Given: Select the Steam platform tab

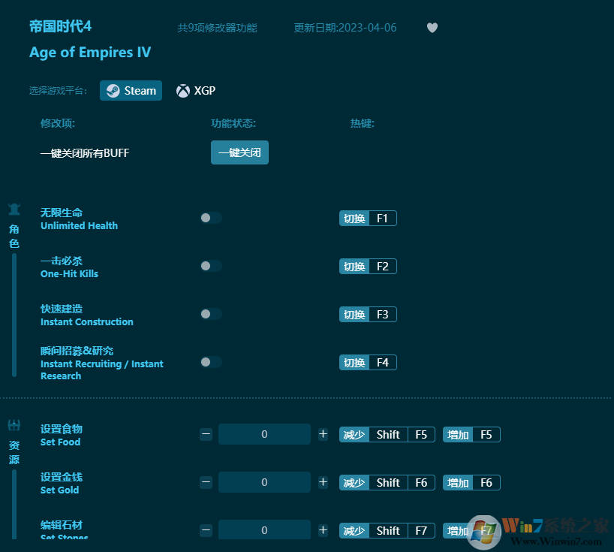Looking at the screenshot, I should [x=131, y=90].
